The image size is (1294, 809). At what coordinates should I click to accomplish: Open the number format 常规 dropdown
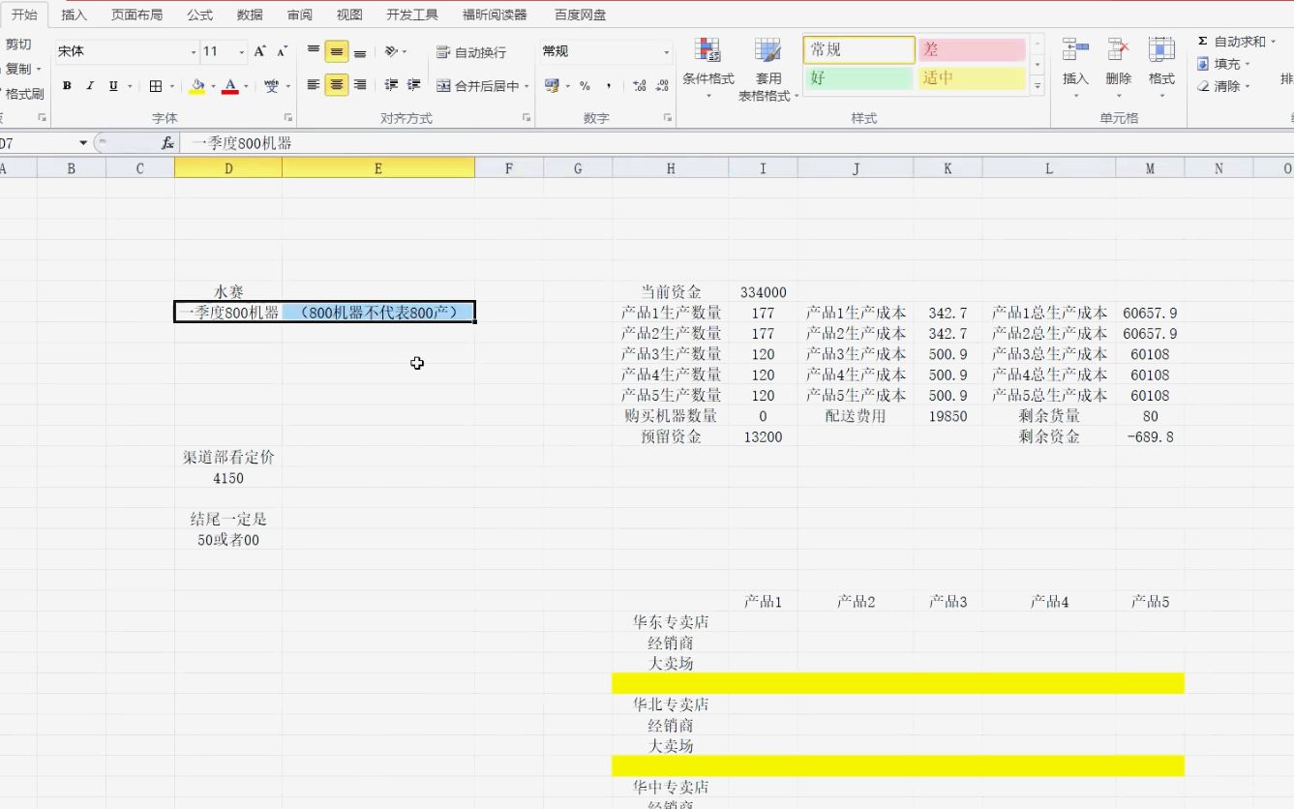click(666, 52)
